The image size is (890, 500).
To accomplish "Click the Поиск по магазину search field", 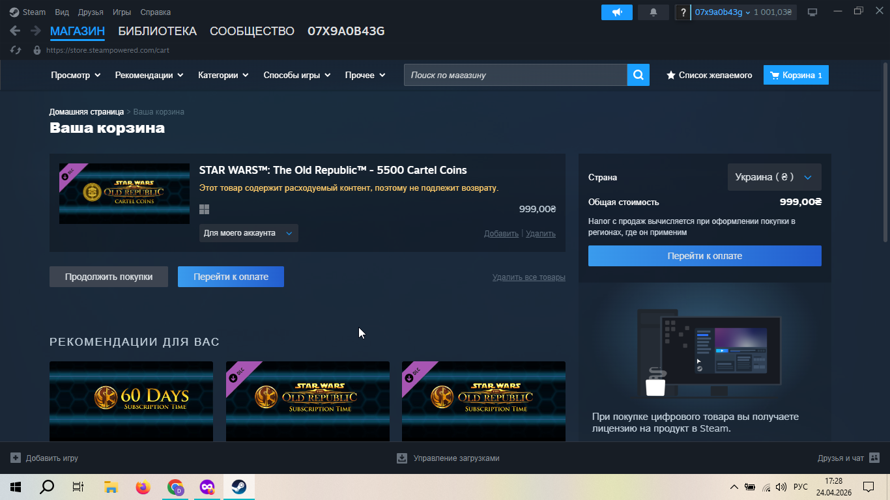I will click(x=515, y=75).
